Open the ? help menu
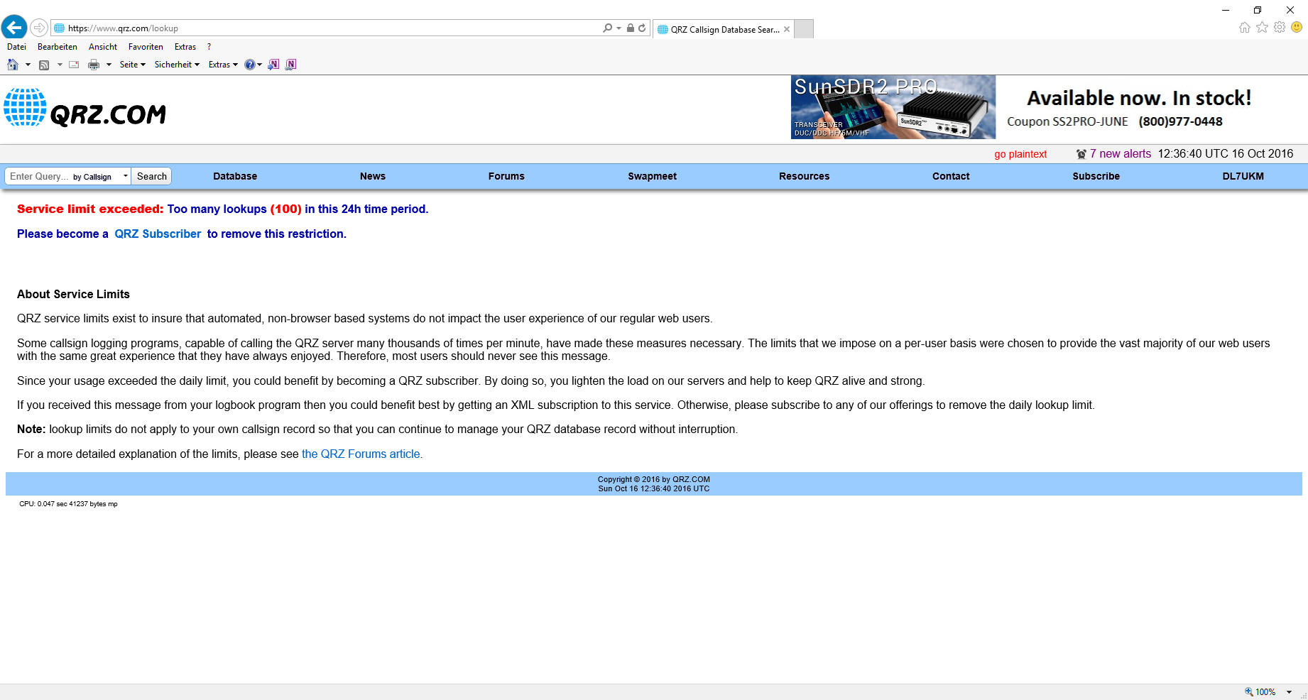Screen dimensions: 1308x700 click(x=209, y=47)
